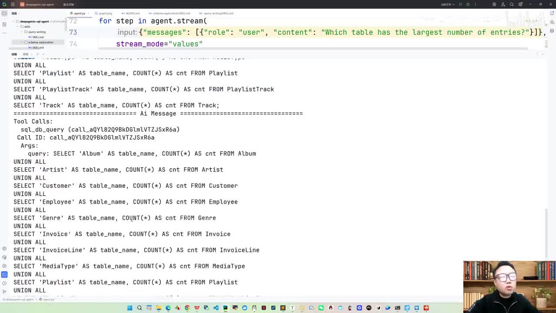The height and width of the screenshot is (313, 556).
Task: Click 'SELECT 'InvoiceLine'' query line in terminal
Action: tap(136, 250)
